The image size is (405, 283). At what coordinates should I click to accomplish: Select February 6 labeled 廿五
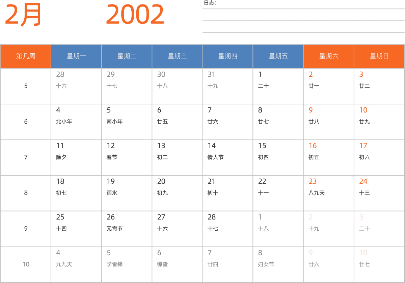click(x=177, y=122)
